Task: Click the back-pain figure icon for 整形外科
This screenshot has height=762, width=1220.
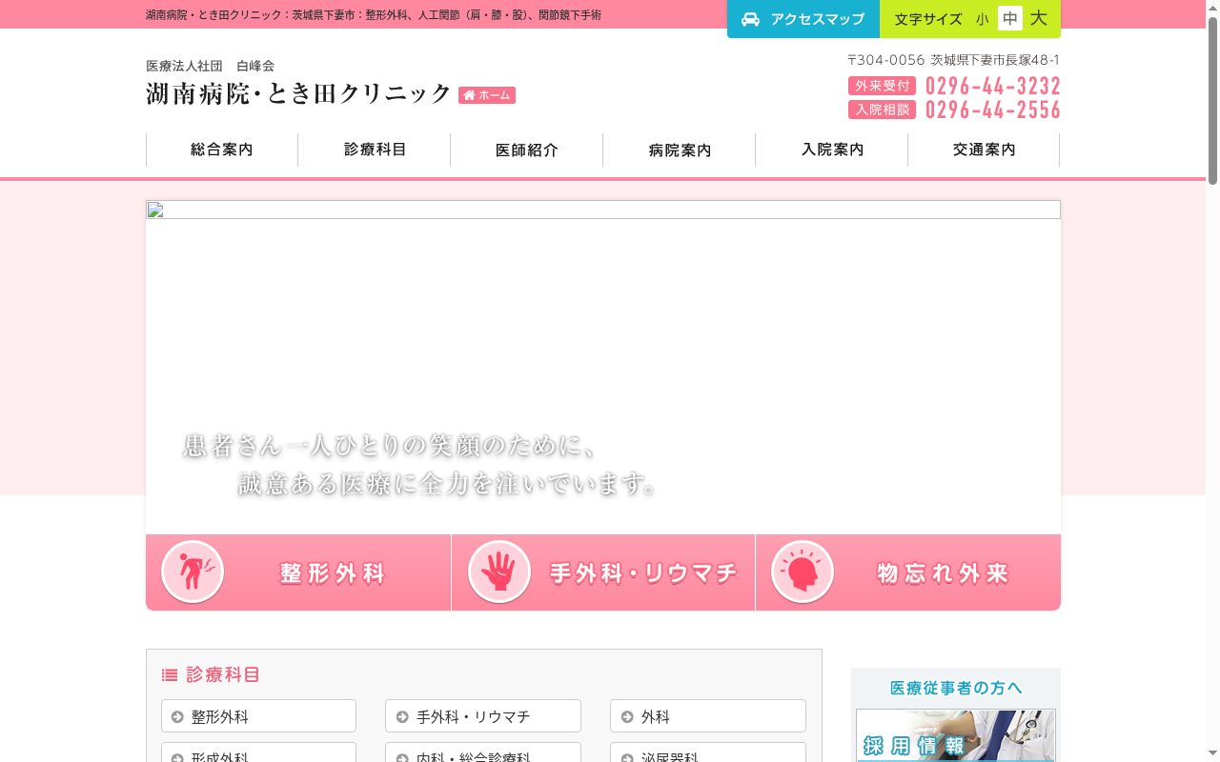Action: tap(193, 572)
